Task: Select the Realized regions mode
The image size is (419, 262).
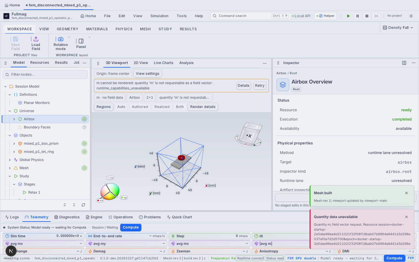Action: (162, 107)
